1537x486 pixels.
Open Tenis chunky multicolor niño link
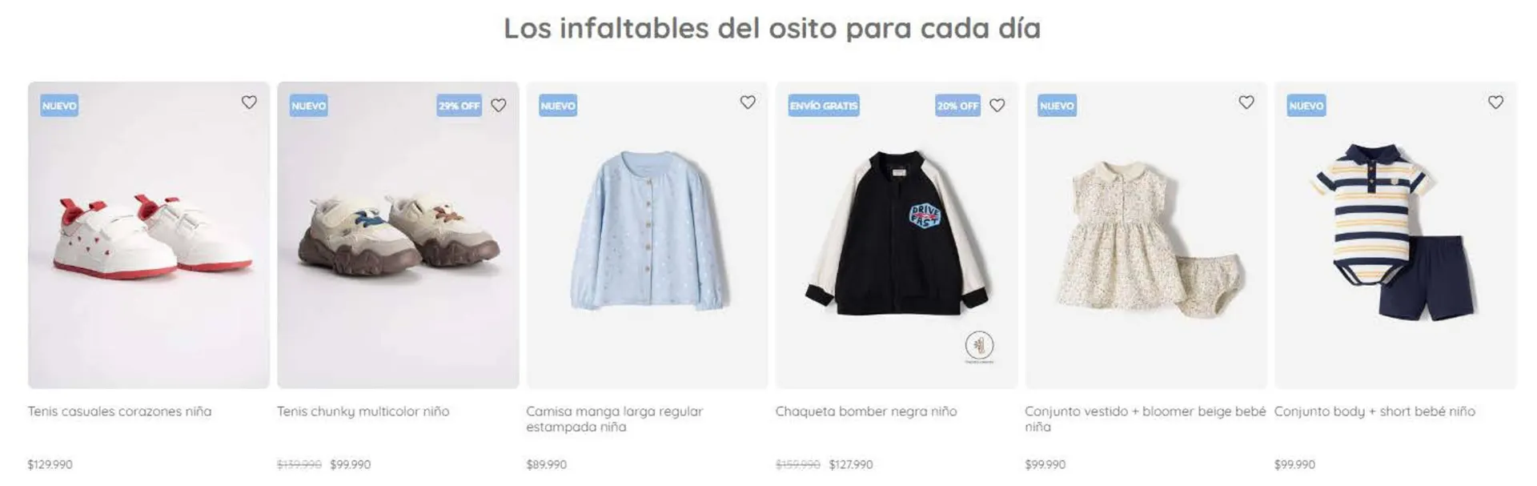363,412
